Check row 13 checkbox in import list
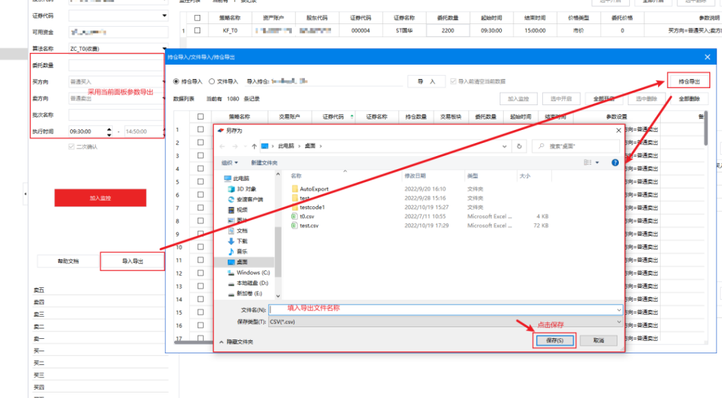This screenshot has width=722, height=398. pyautogui.click(x=200, y=286)
